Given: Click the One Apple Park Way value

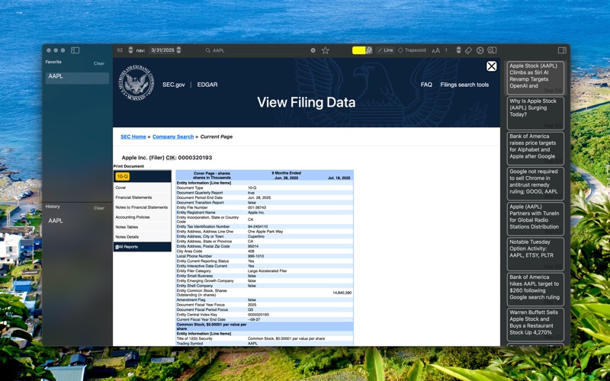Looking at the screenshot, I should 265,232.
